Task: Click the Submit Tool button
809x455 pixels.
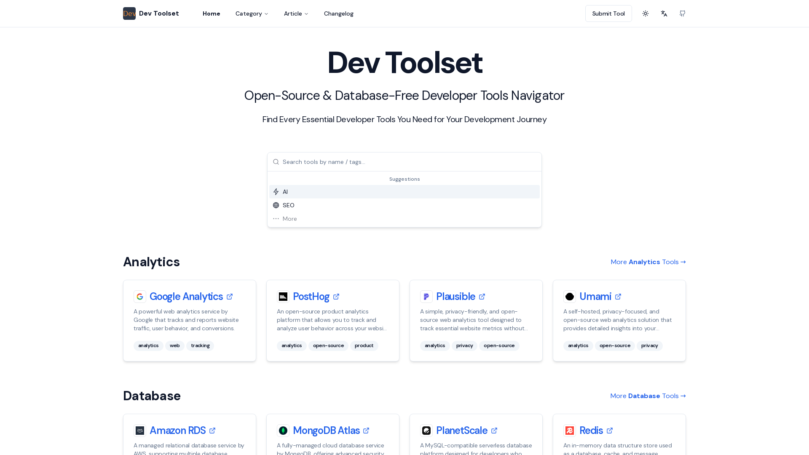Action: tap(608, 13)
